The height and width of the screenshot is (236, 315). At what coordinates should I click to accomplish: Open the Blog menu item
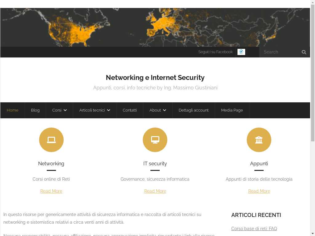click(x=35, y=110)
